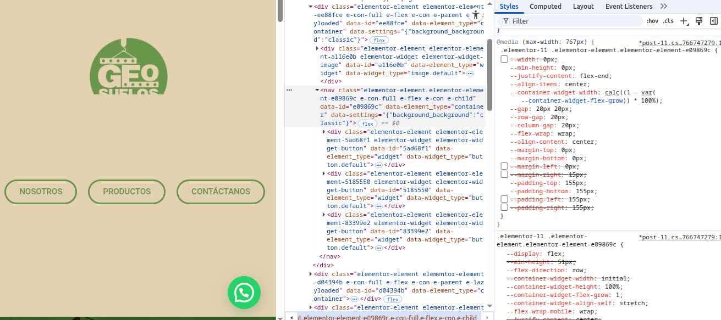Collapse the nav element e09869c node

(x=317, y=90)
